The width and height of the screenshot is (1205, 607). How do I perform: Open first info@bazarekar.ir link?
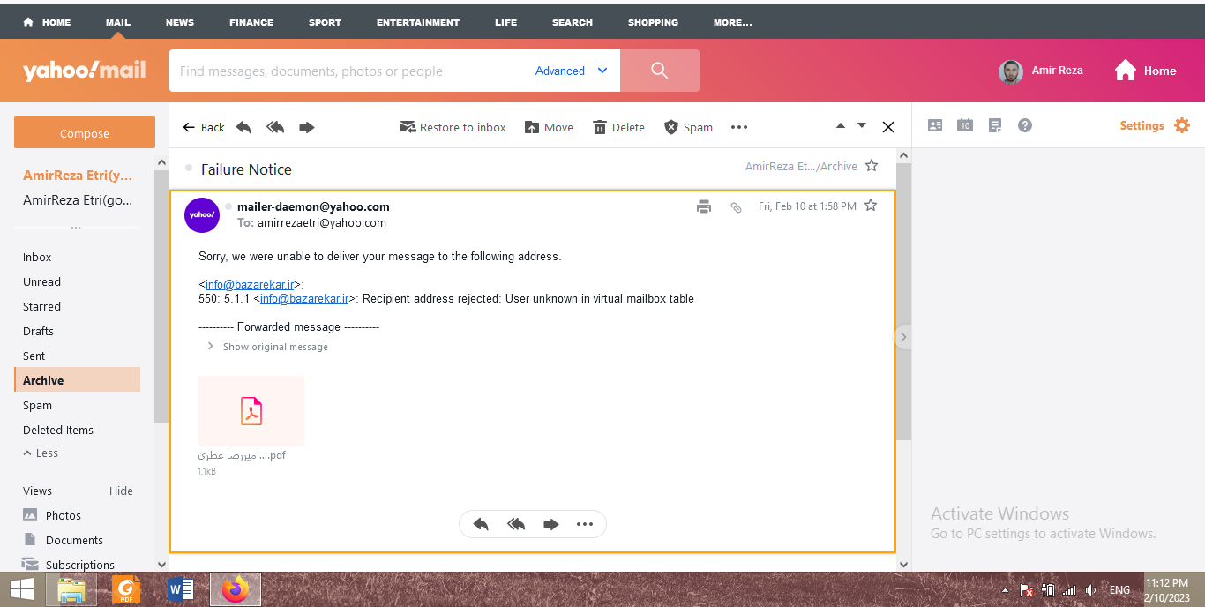[x=250, y=284]
